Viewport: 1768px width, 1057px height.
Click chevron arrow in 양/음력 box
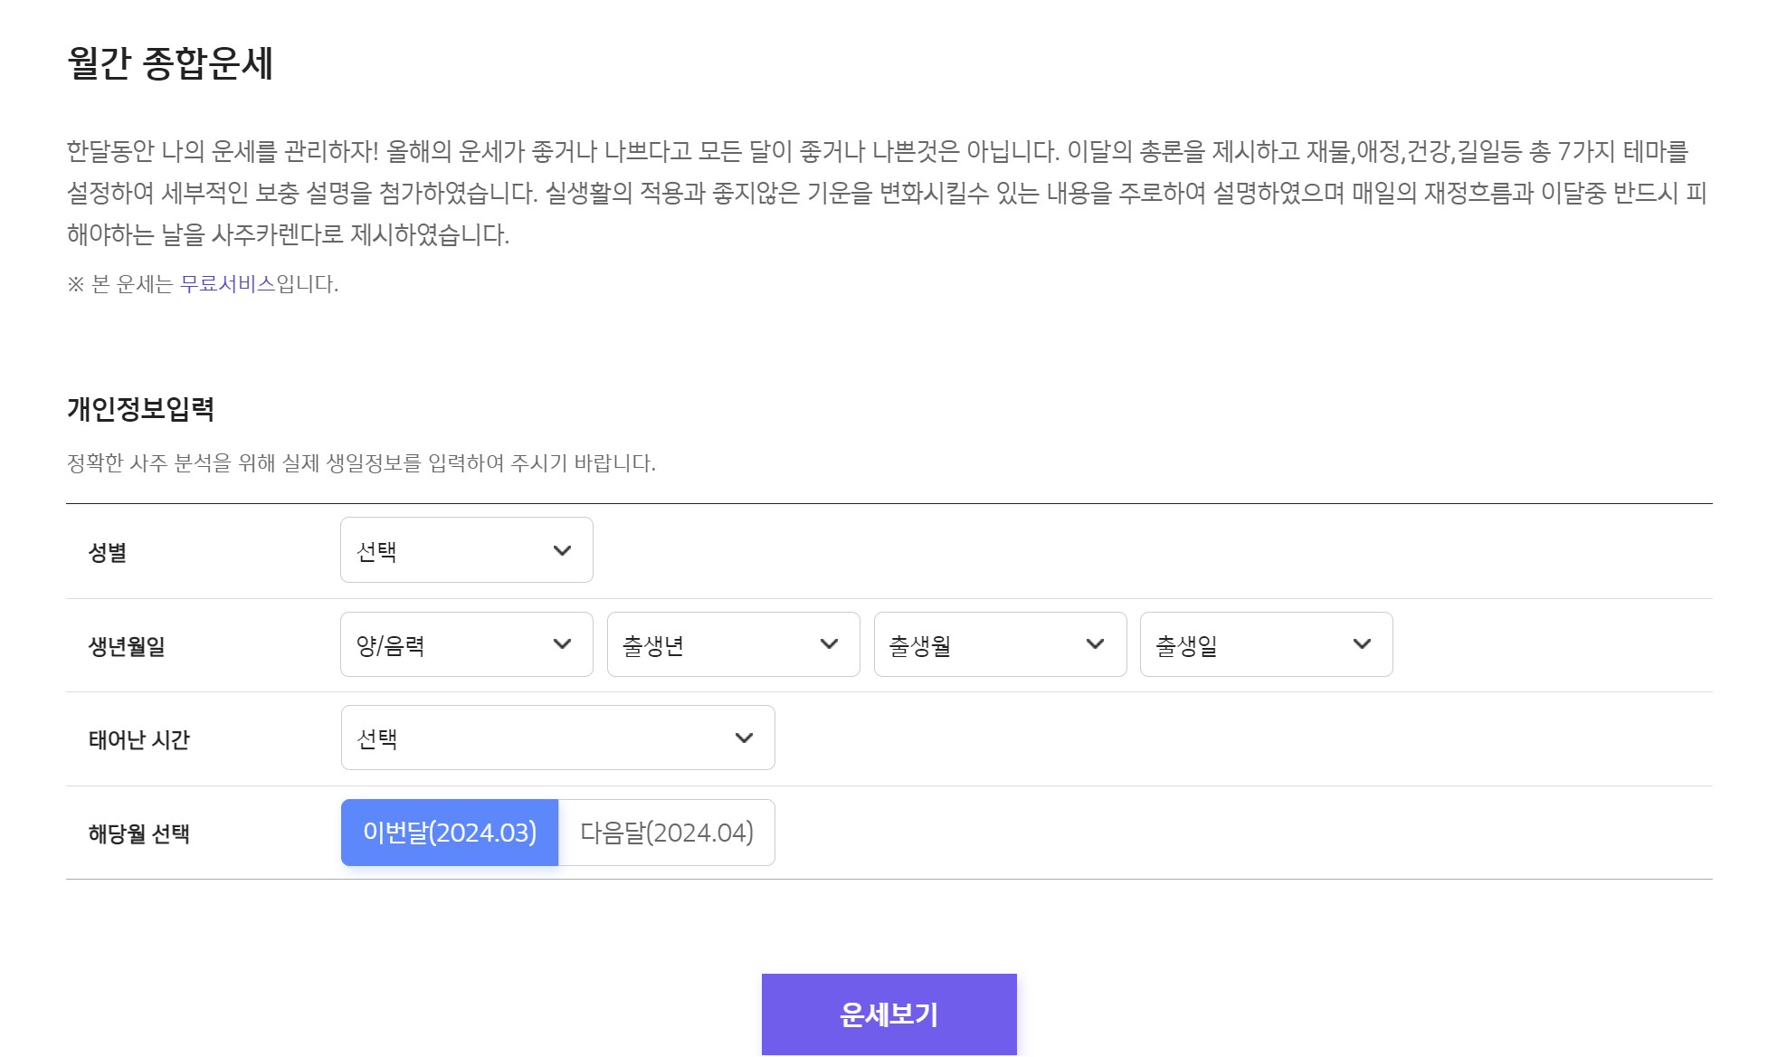coord(562,644)
